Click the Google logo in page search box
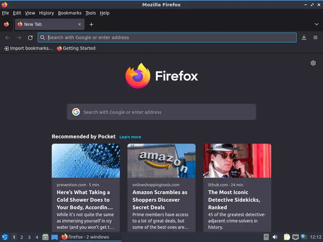Screen dimensions: 323x242 76,112
